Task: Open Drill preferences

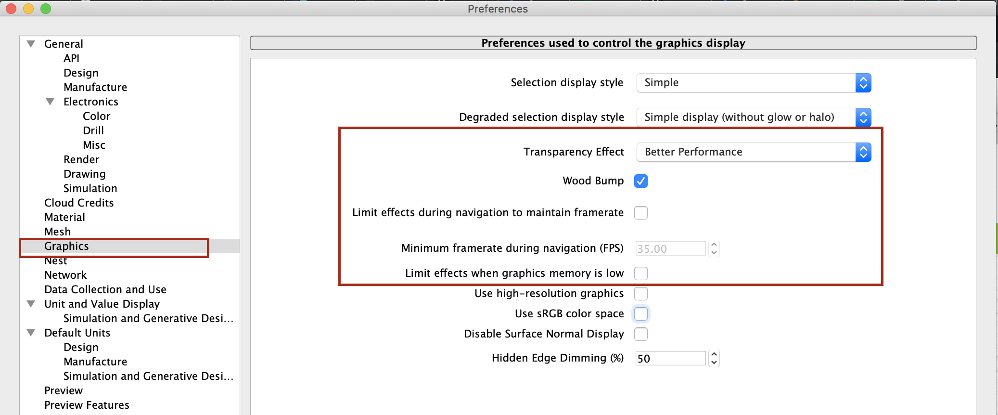Action: click(93, 130)
